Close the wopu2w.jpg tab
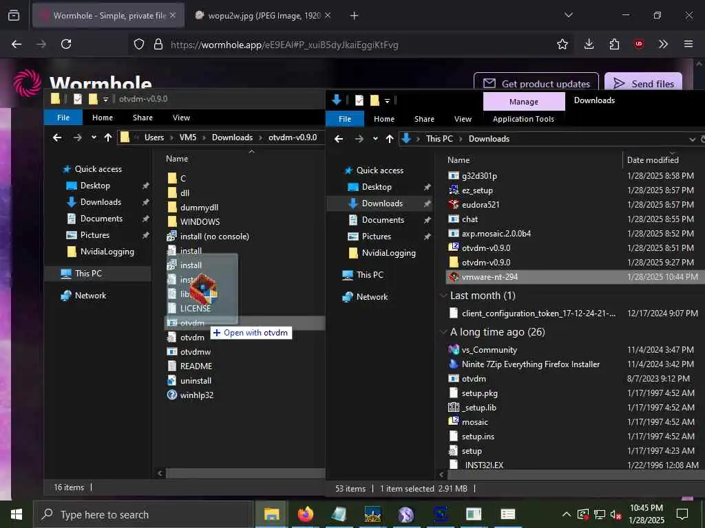Screen dimensions: 705x528 (328, 16)
